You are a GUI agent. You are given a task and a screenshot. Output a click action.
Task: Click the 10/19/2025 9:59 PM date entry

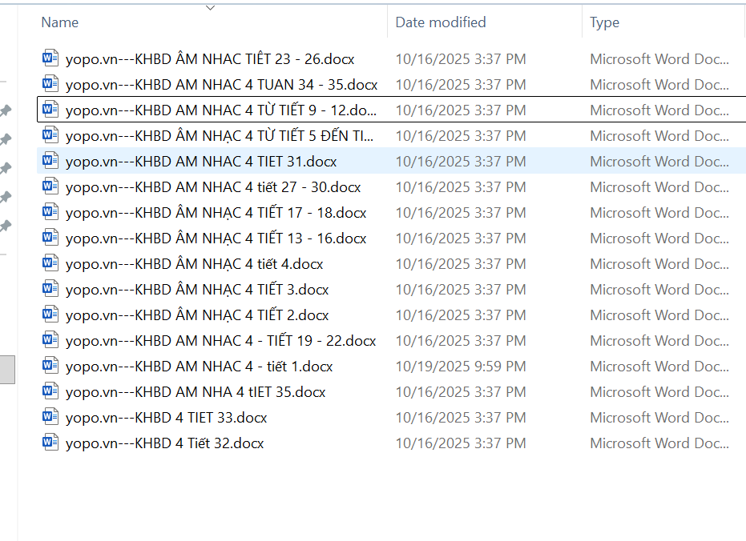[x=461, y=367]
